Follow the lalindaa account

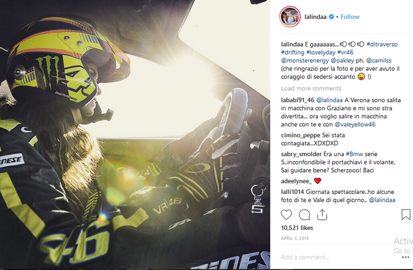[x=350, y=17]
